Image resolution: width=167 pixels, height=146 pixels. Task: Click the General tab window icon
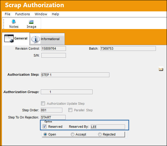9,38
